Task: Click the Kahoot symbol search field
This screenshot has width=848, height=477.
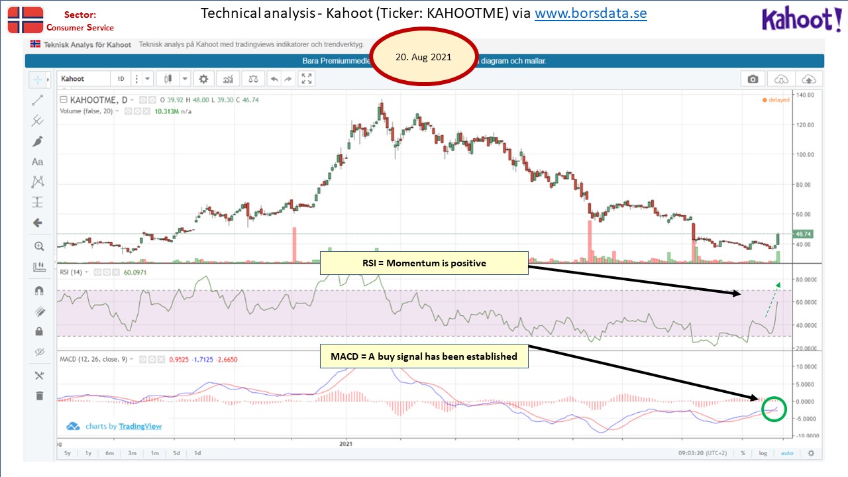Action: click(83, 79)
